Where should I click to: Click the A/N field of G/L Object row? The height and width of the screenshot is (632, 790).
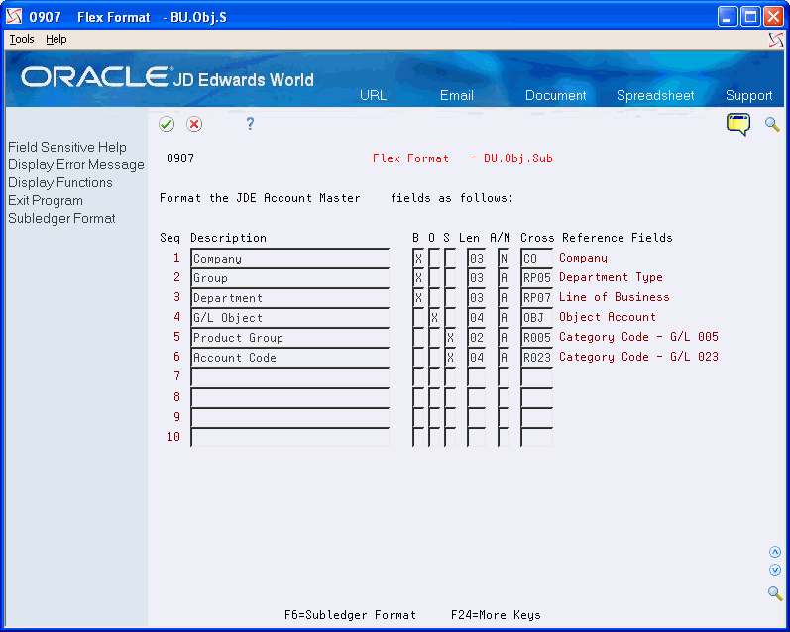point(504,317)
